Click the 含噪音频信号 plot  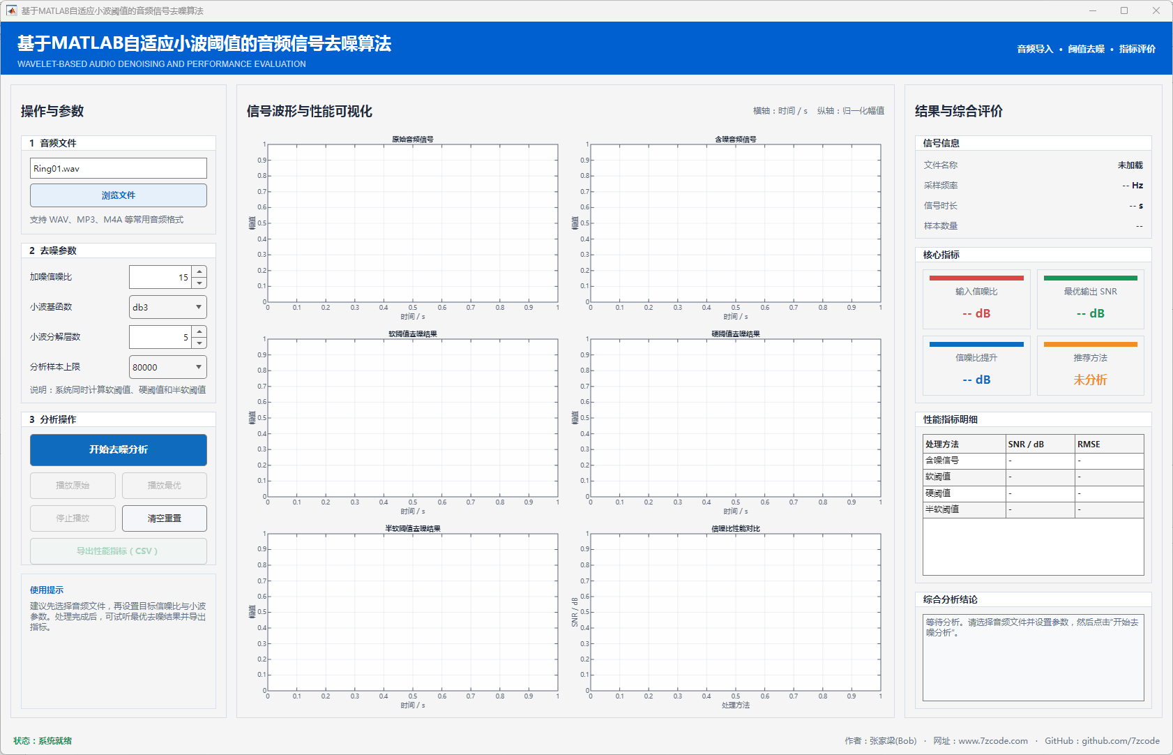tap(736, 223)
